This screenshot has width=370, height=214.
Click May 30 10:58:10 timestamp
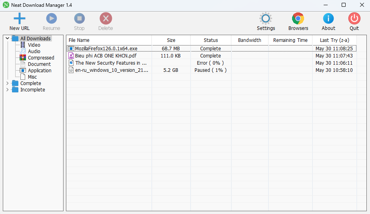(x=334, y=70)
